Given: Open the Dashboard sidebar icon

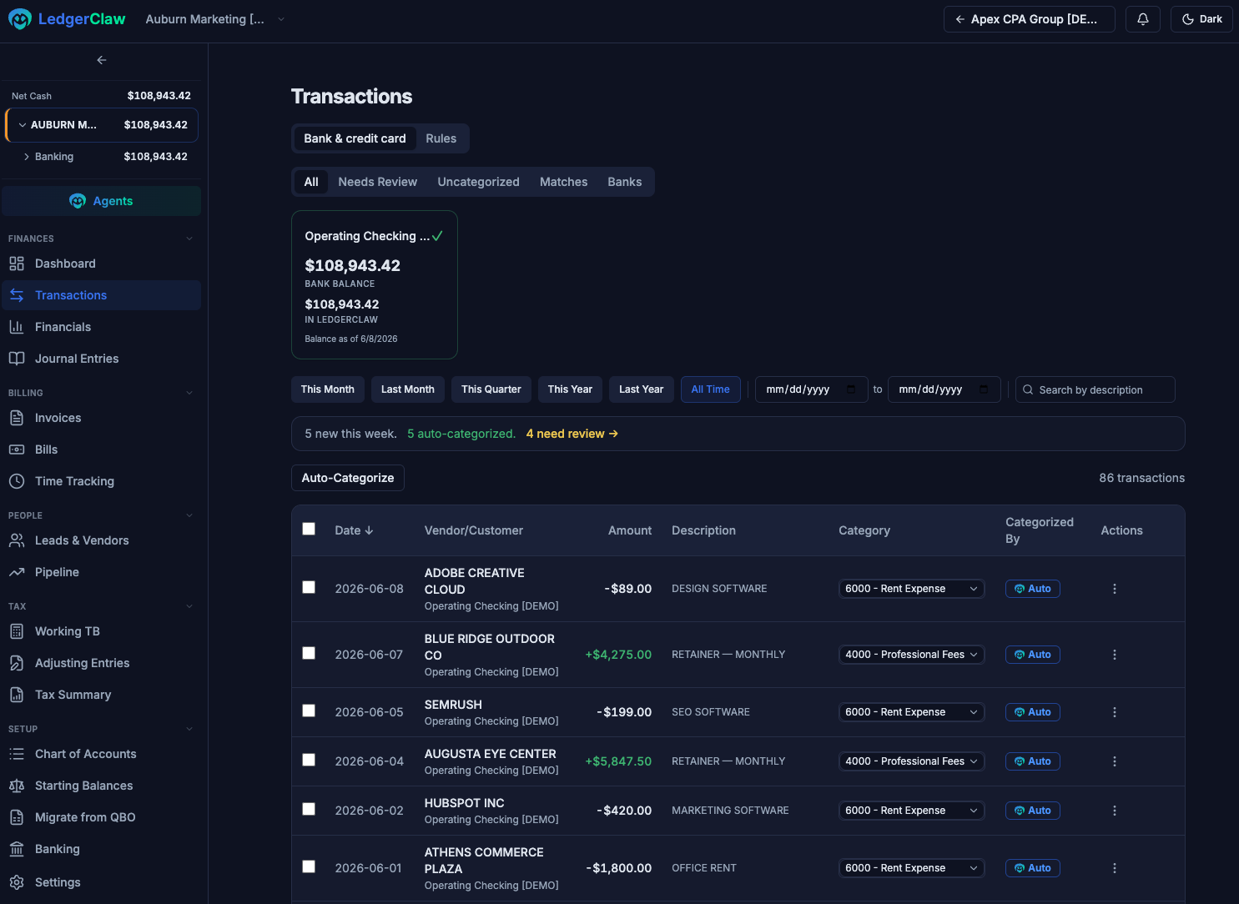Looking at the screenshot, I should click(17, 264).
